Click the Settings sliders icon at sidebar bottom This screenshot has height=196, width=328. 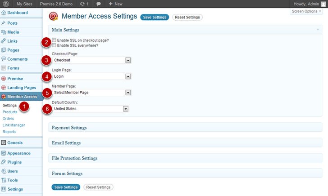tap(4, 189)
